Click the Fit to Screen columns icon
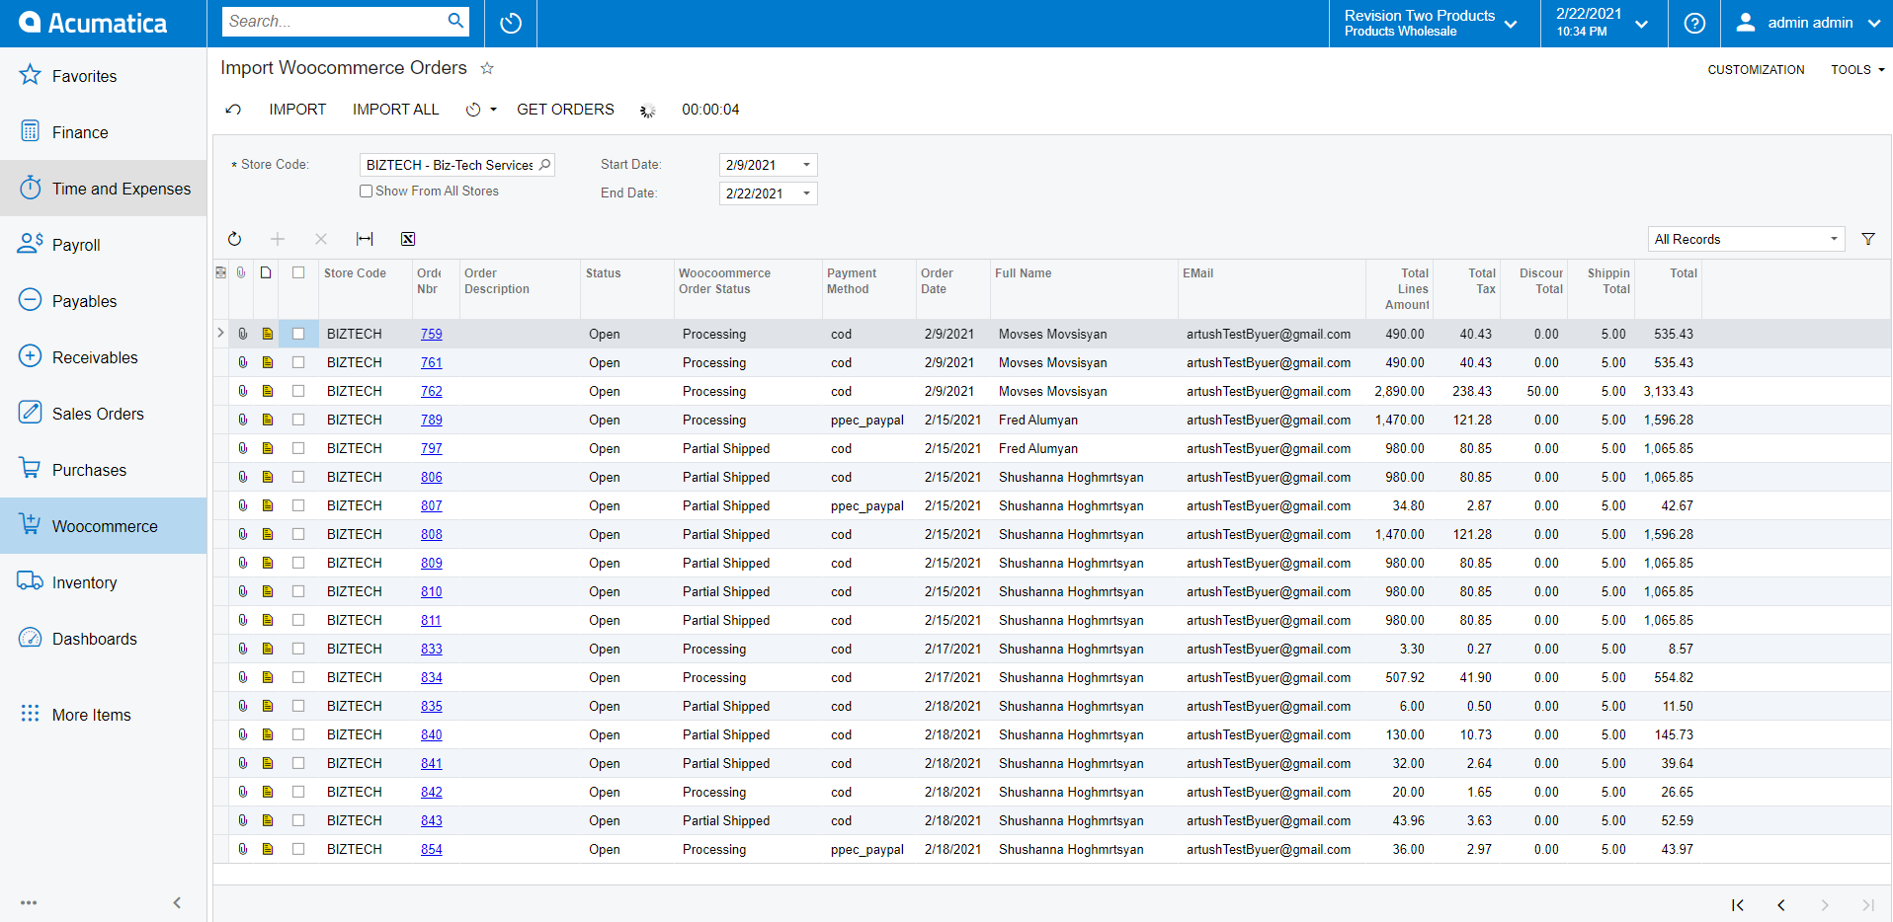 tap(365, 239)
